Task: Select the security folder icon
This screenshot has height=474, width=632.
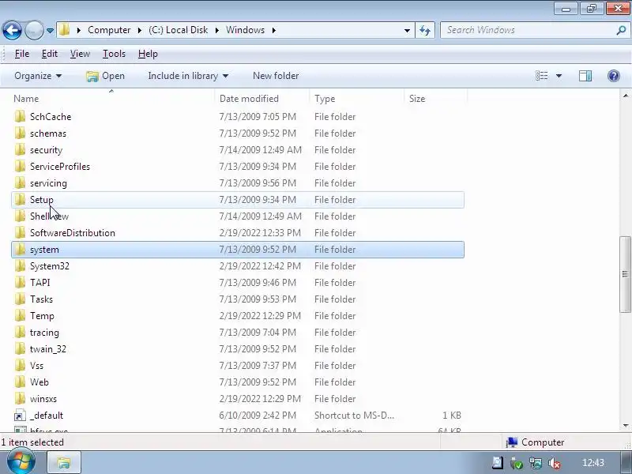Action: [x=20, y=149]
